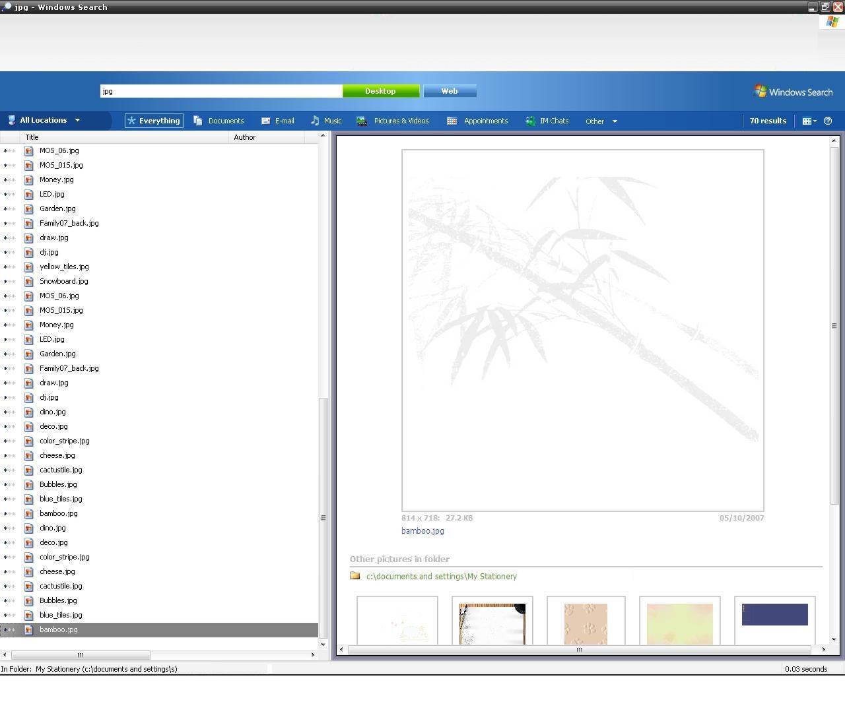
Task: Open the E-mail results filter
Action: tap(277, 121)
